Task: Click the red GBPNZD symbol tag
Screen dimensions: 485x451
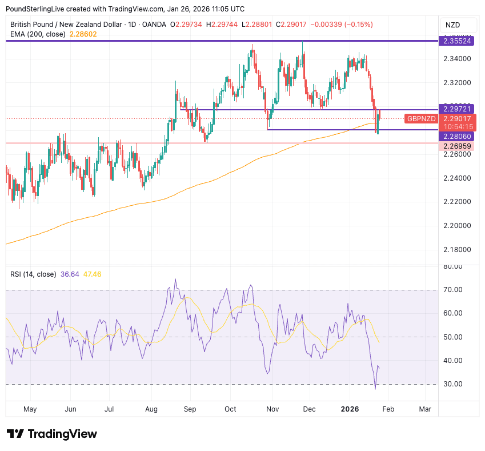Action: [421, 118]
